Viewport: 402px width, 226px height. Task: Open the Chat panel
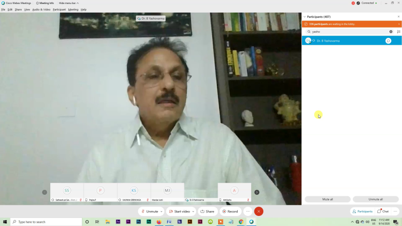point(383,211)
